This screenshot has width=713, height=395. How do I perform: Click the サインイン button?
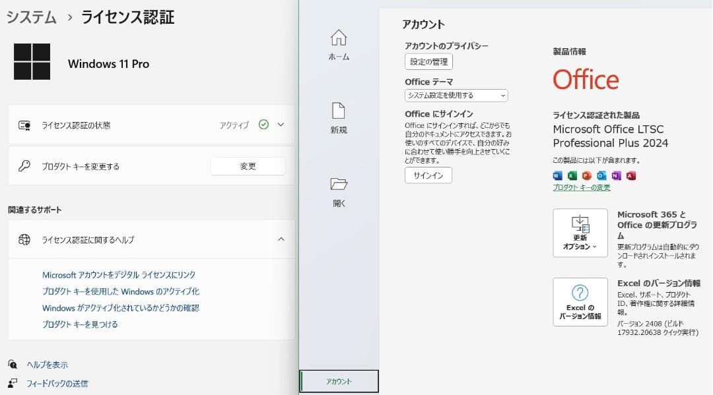428,175
